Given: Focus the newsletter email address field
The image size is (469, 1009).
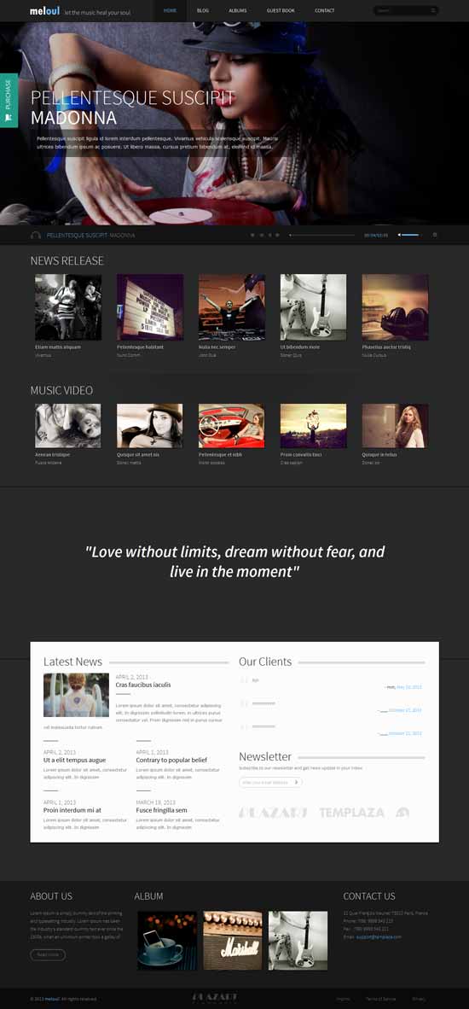Looking at the screenshot, I should (265, 783).
